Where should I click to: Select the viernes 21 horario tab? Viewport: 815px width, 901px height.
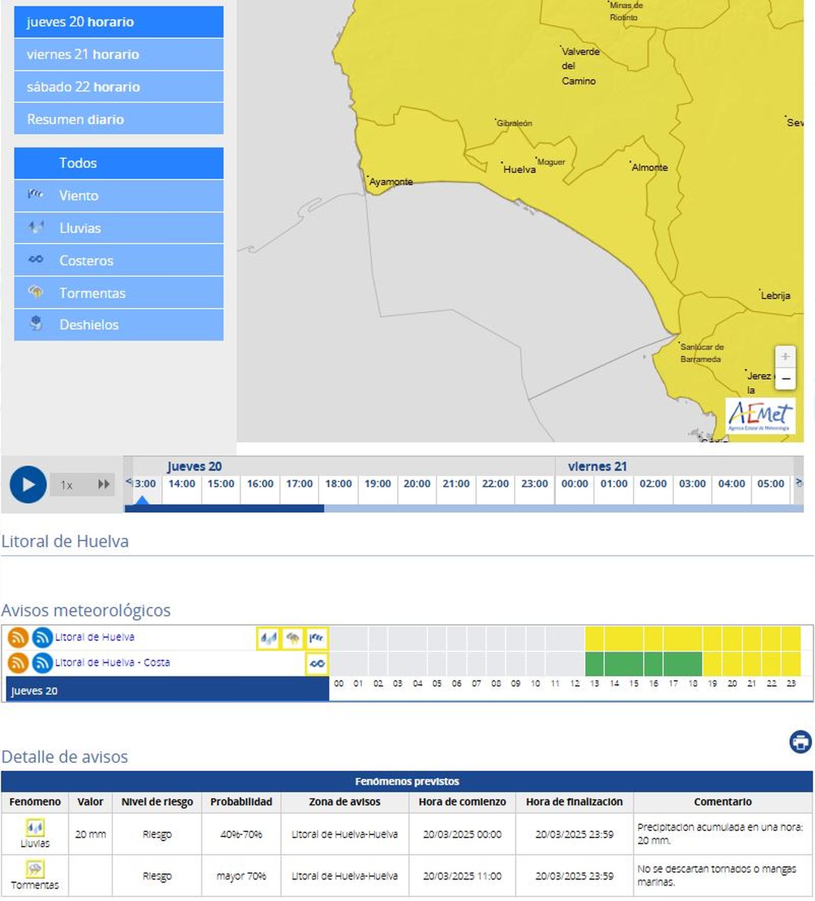click(x=119, y=55)
